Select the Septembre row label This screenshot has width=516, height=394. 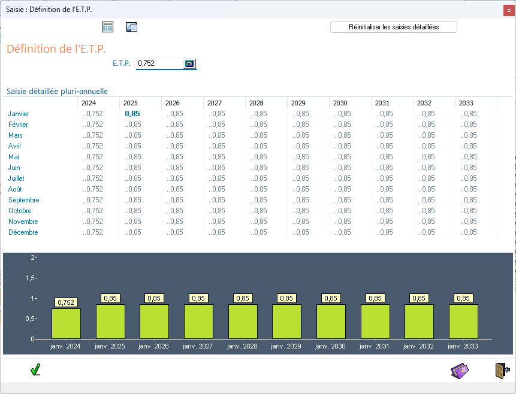point(24,200)
